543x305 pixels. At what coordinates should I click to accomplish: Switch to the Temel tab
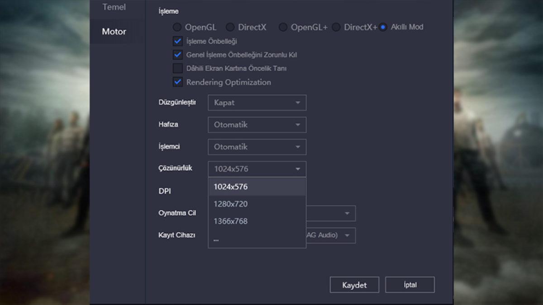point(114,7)
